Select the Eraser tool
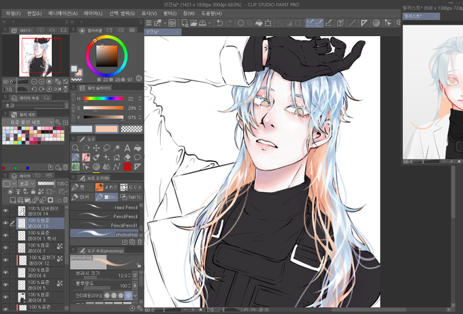This screenshot has height=314, width=463. [127, 157]
